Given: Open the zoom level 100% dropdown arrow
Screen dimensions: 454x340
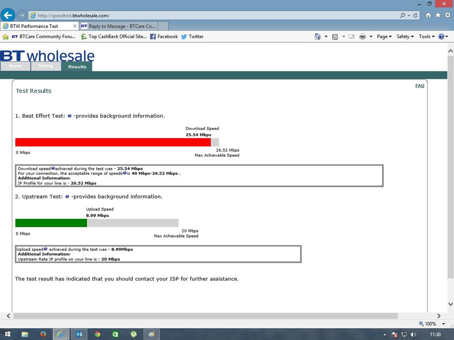Looking at the screenshot, I should [x=443, y=324].
